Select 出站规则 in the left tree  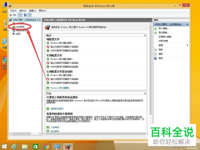coord(20,27)
